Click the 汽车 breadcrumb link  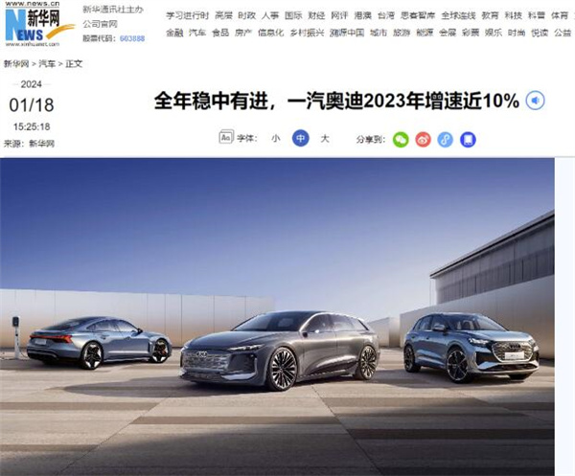click(x=47, y=64)
